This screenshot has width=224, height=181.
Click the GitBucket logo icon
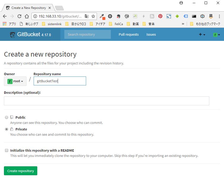point(12,35)
